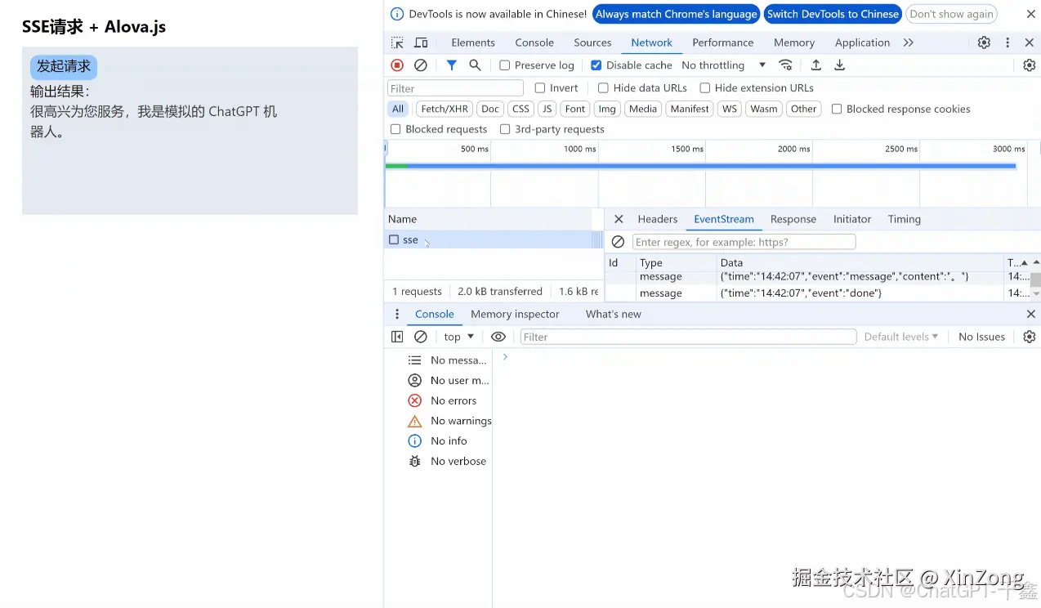Open console settings gear icon

(1030, 337)
